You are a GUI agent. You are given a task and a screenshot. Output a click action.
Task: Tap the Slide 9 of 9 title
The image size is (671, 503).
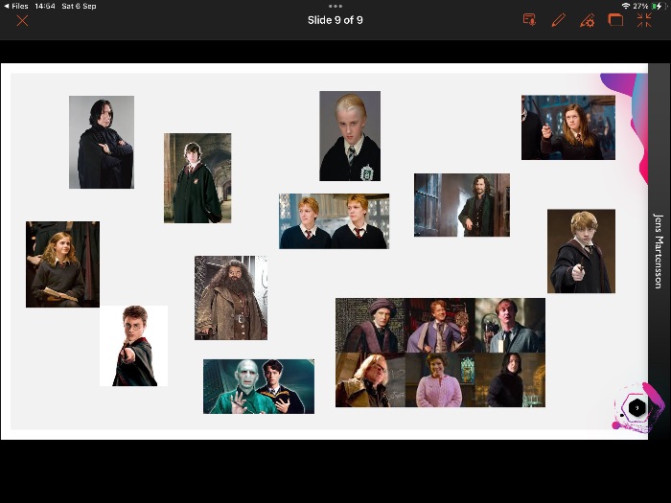[335, 20]
